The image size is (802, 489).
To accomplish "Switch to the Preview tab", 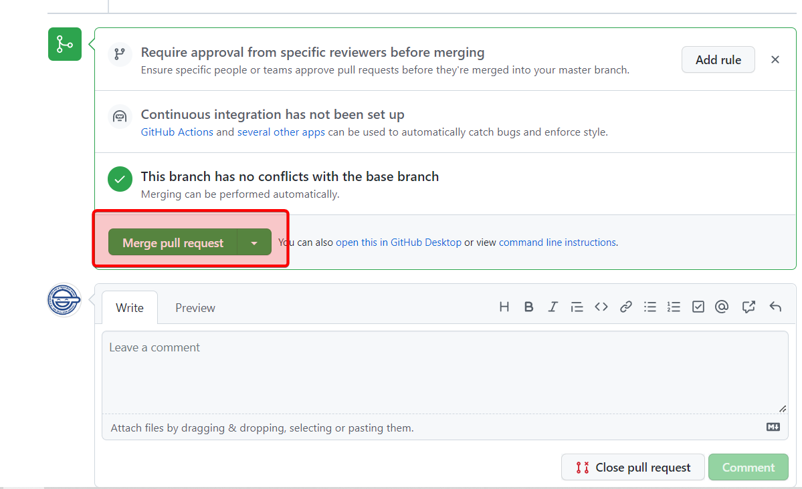I will click(195, 308).
